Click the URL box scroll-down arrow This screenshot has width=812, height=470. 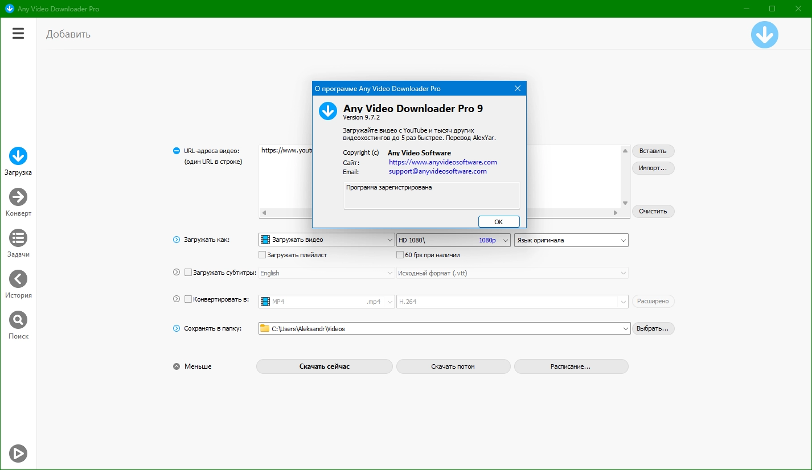[x=625, y=203]
